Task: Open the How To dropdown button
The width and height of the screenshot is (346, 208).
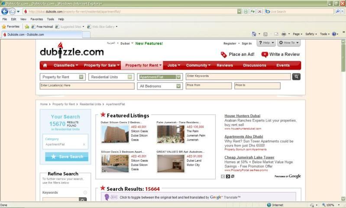Action: 289,43
